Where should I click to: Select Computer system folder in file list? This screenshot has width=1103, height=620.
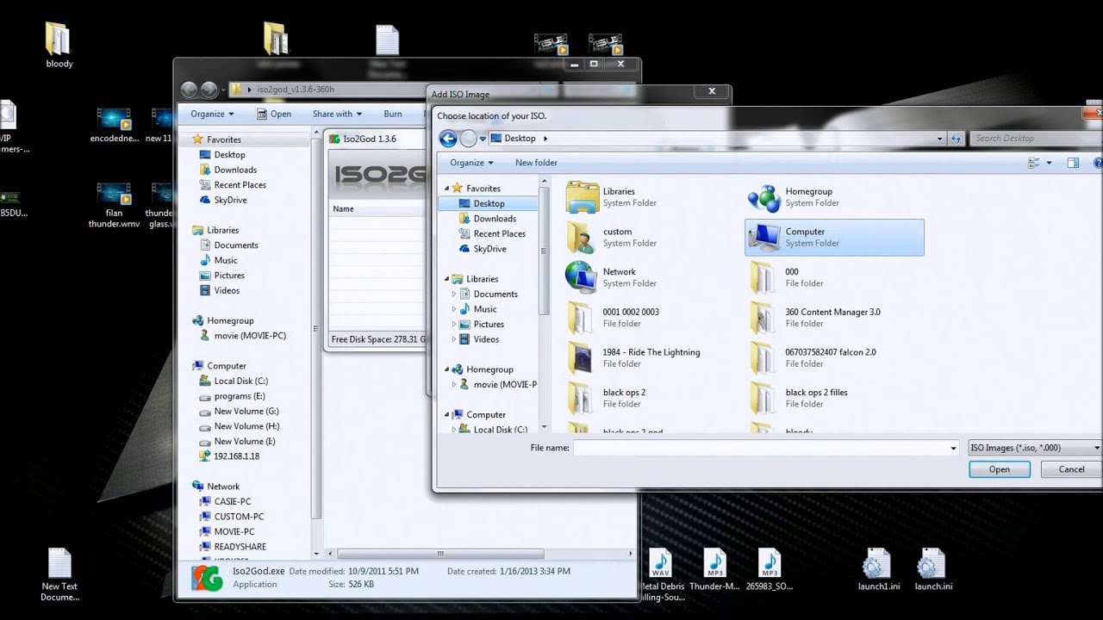tap(834, 238)
